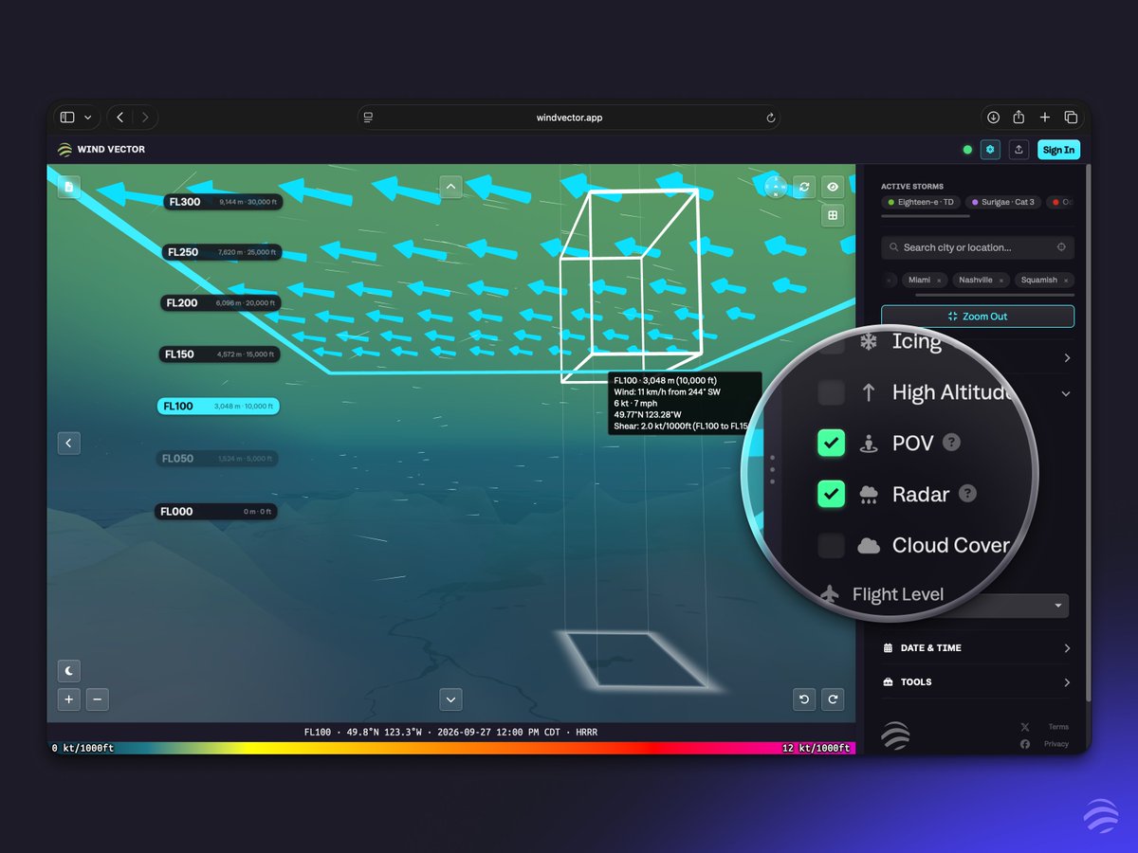1138x853 pixels.
Task: Open browser sidebar dropdown chevron
Action: coord(88,118)
